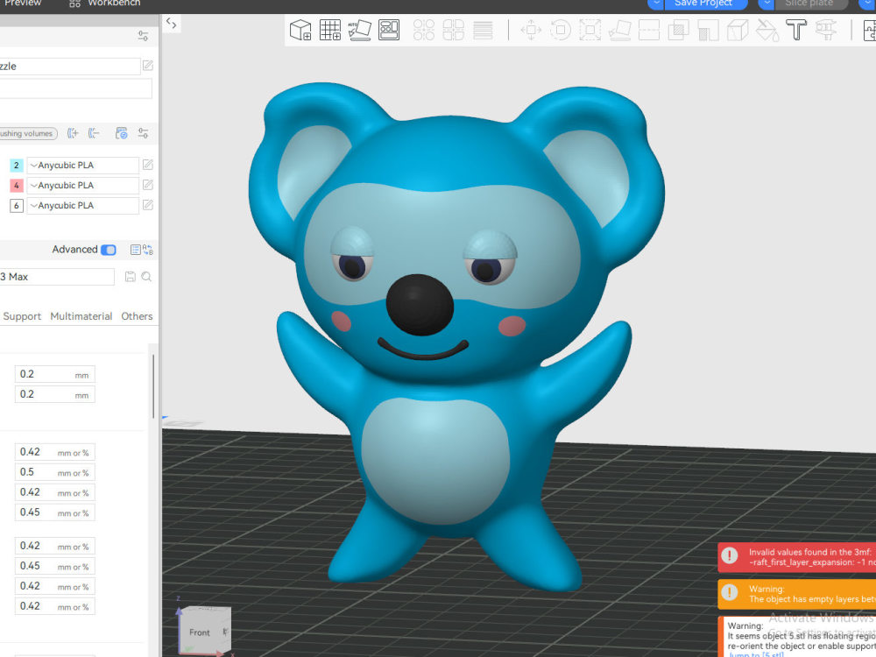Edit the filament 6 Anycubic PLA preset

coord(148,205)
